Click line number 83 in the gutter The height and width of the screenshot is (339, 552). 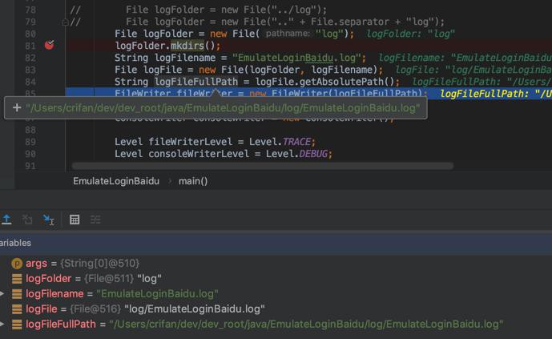click(30, 70)
